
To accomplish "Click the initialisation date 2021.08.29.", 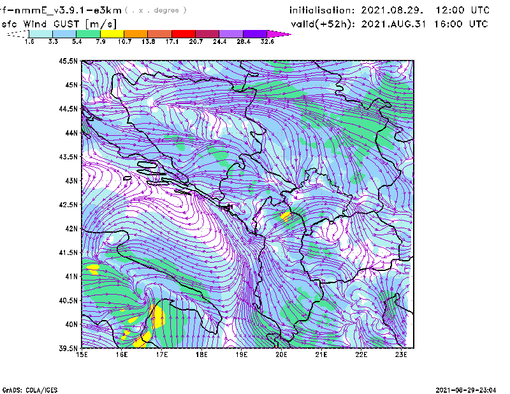I will pos(392,10).
